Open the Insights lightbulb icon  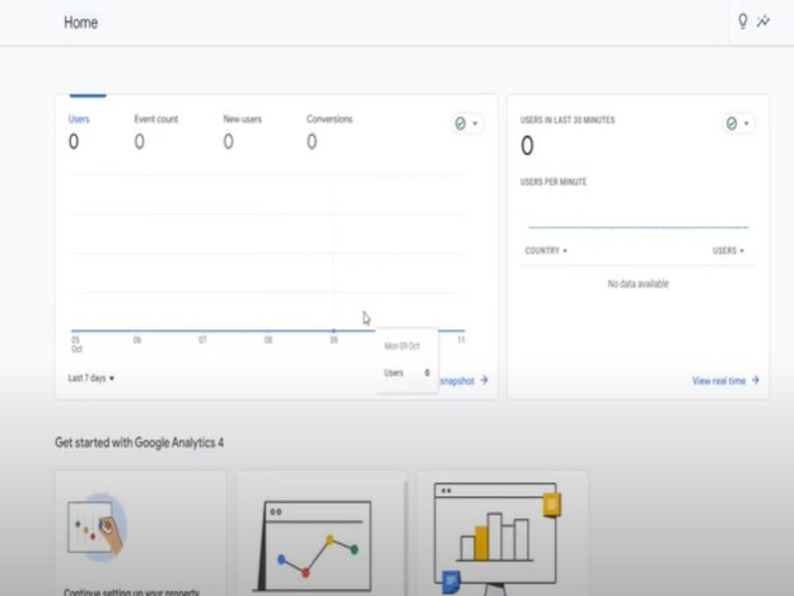tap(742, 21)
